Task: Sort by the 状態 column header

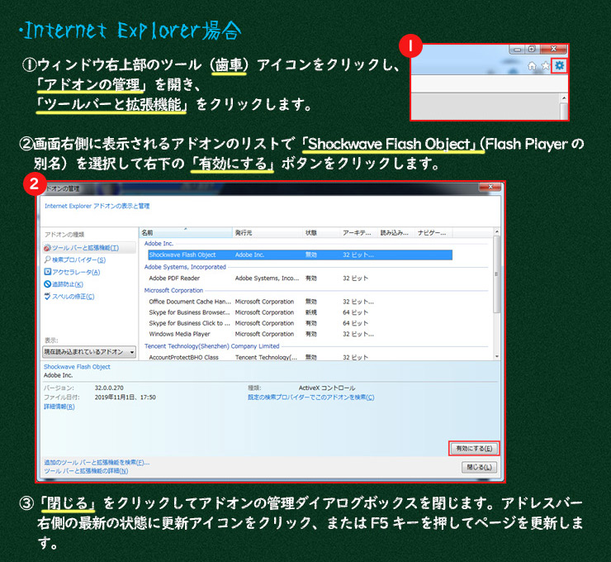Action: (x=321, y=232)
